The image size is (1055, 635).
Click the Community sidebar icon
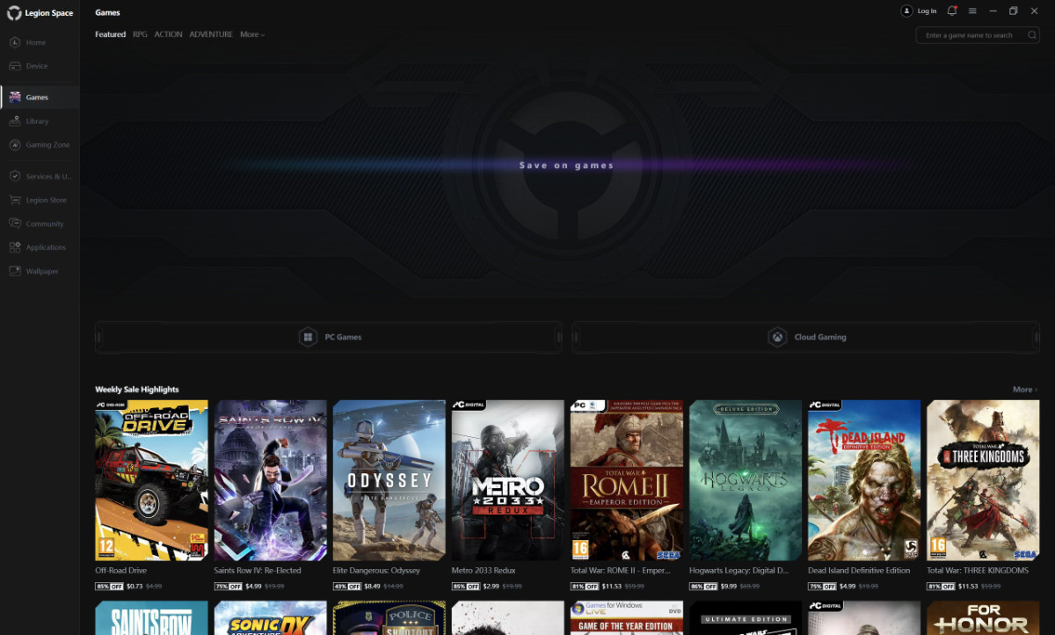click(15, 224)
